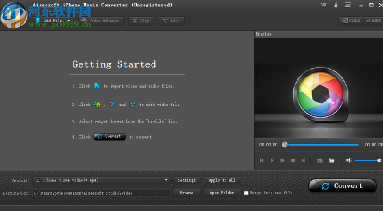This screenshot has height=211, width=383.
Task: Skip to next track in preview
Action: 303,160
